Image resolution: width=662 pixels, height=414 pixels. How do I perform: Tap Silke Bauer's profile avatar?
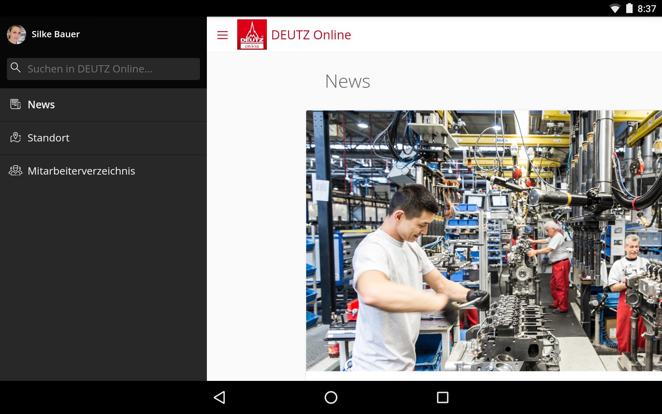click(17, 34)
